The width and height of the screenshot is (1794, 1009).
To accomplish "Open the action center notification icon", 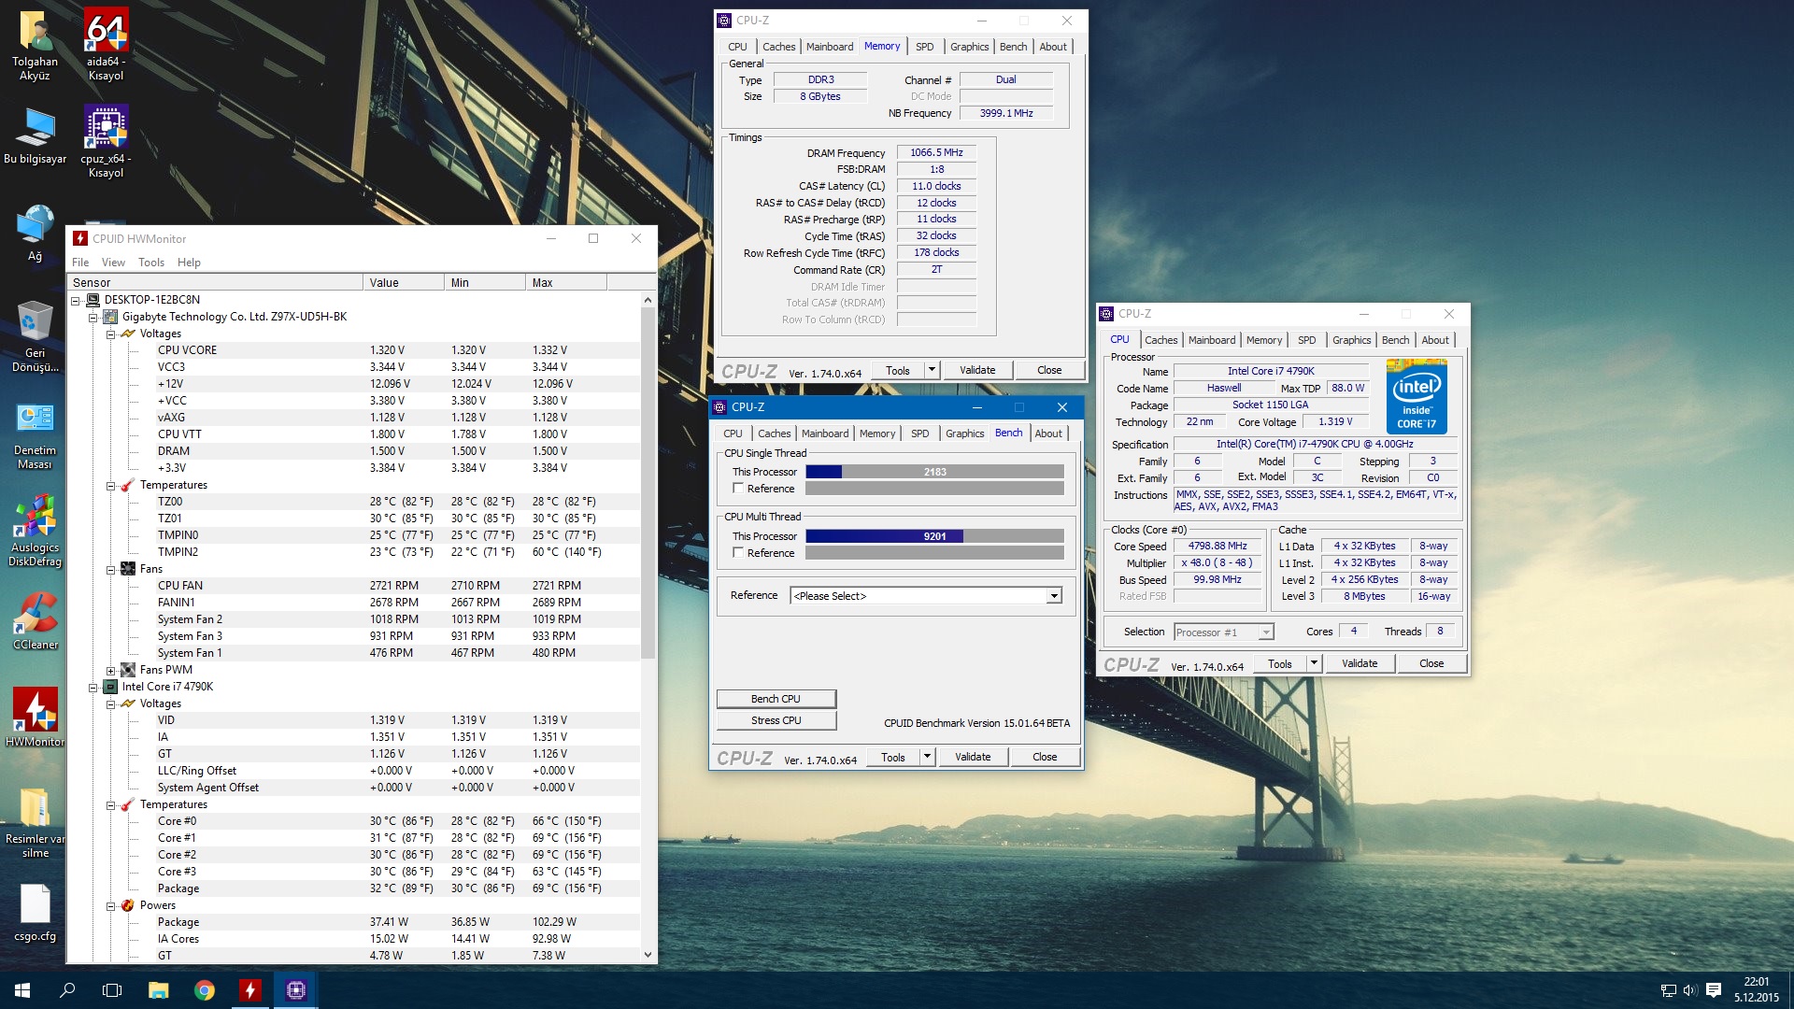I will point(1713,990).
